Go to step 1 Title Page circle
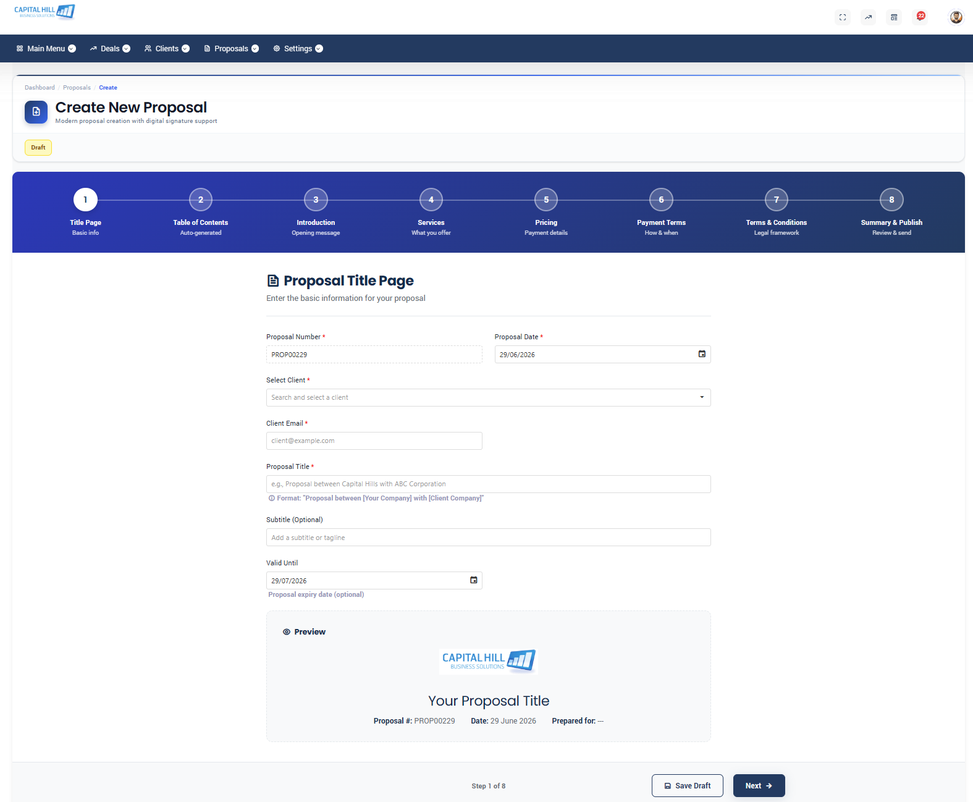The width and height of the screenshot is (973, 802). [85, 200]
